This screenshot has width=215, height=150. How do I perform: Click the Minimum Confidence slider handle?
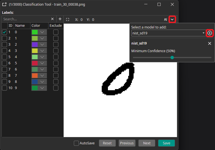[x=172, y=58]
